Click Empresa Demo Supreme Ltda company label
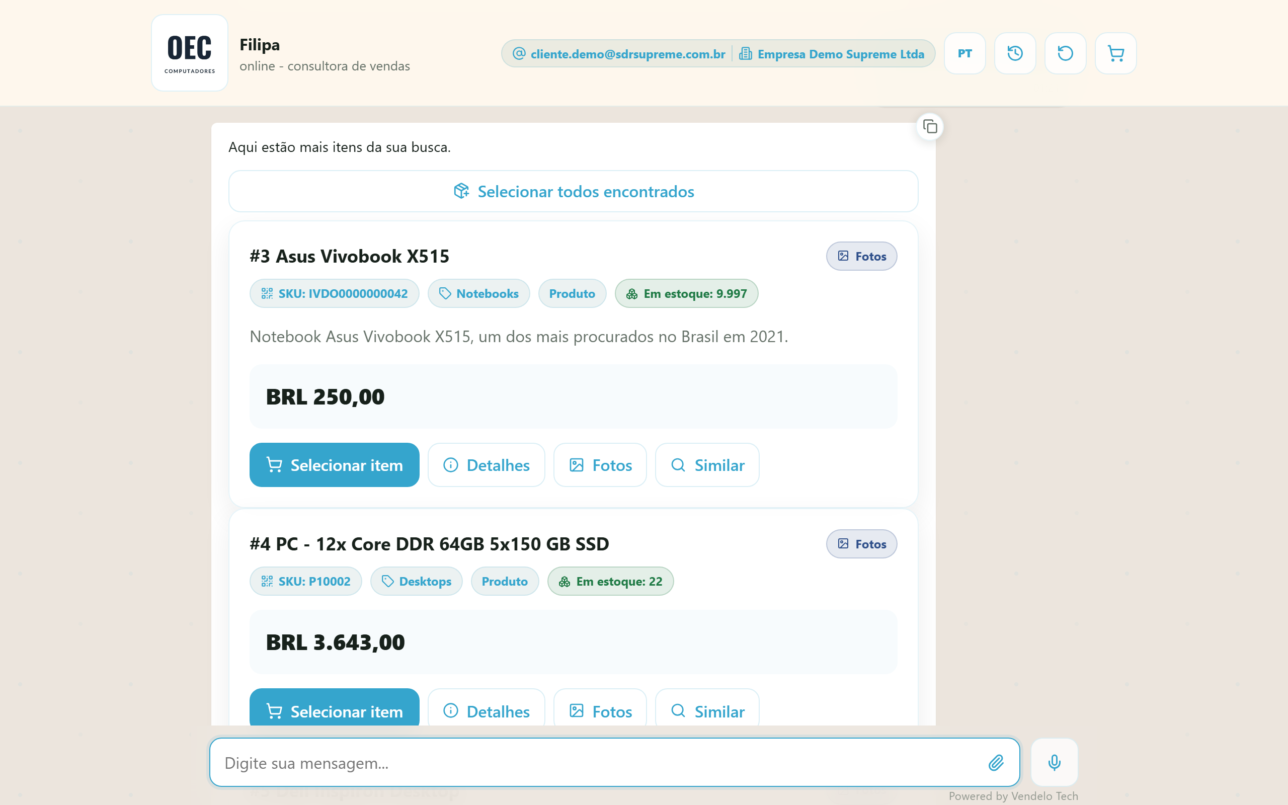1288x805 pixels. coord(832,54)
